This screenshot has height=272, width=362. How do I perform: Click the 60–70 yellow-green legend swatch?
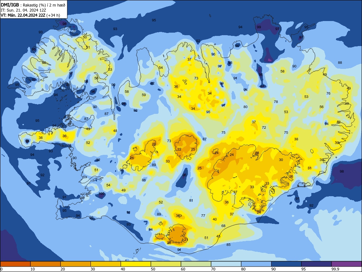[196, 264]
